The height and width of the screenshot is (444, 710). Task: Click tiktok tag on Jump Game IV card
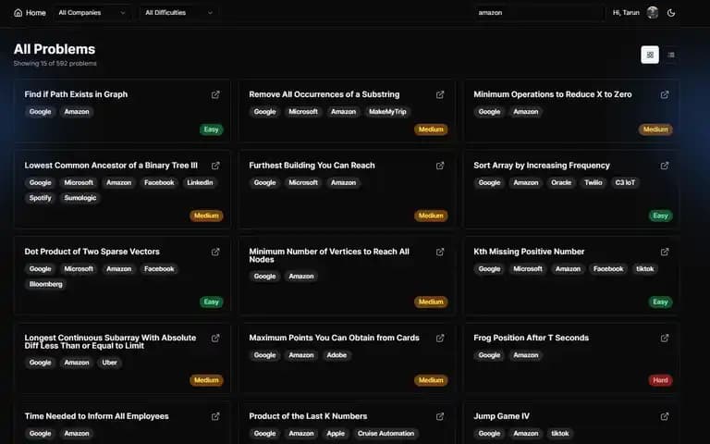(x=559, y=434)
